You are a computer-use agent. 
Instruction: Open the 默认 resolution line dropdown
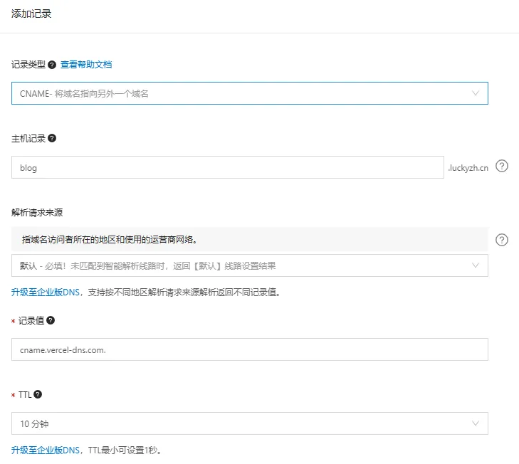point(250,265)
